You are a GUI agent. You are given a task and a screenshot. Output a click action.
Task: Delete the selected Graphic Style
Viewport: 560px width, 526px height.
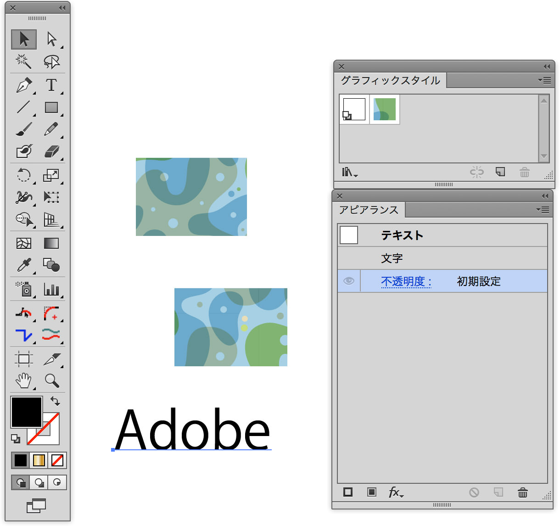(524, 172)
